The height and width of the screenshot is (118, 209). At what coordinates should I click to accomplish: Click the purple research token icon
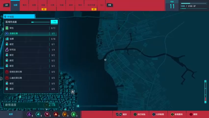[29, 114]
